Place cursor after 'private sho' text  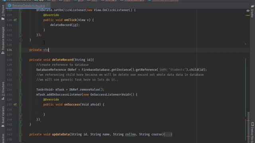pos(49,50)
